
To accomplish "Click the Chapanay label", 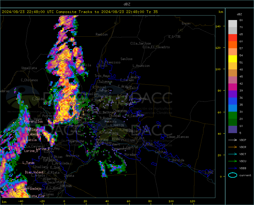I will 120,111.
